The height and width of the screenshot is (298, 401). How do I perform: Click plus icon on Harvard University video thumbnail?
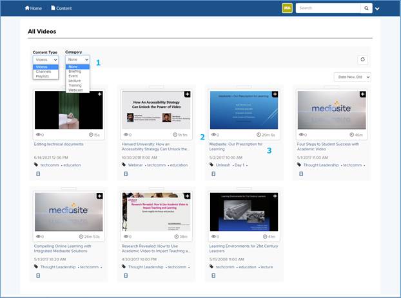187,94
